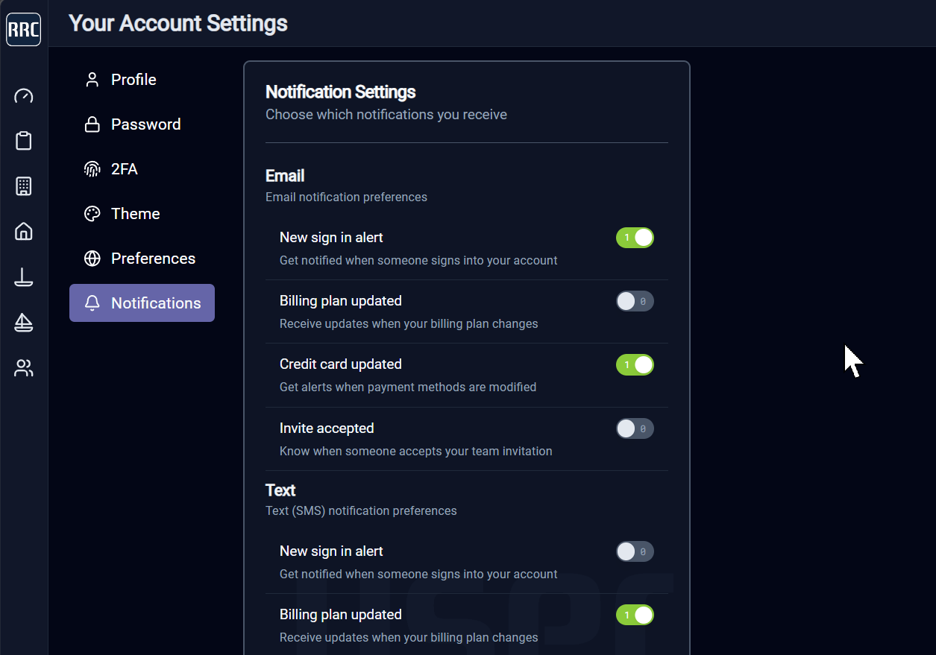Enable Billing plan updated email notifications
Viewport: 936px width, 655px height.
[x=635, y=301]
